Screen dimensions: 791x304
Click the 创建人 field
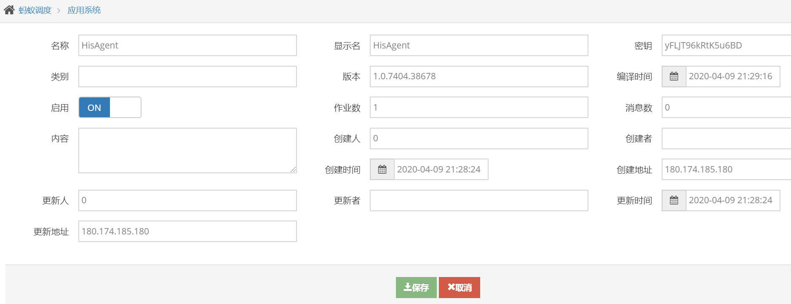[479, 138]
